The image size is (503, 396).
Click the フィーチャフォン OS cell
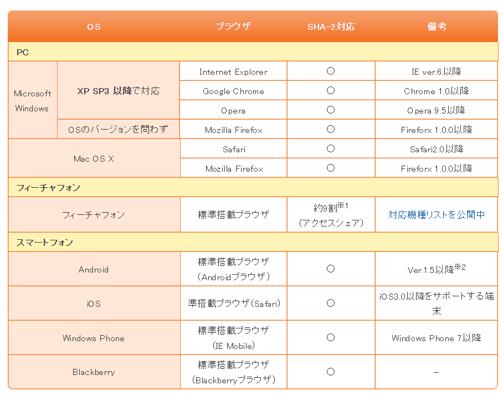pyautogui.click(x=94, y=214)
